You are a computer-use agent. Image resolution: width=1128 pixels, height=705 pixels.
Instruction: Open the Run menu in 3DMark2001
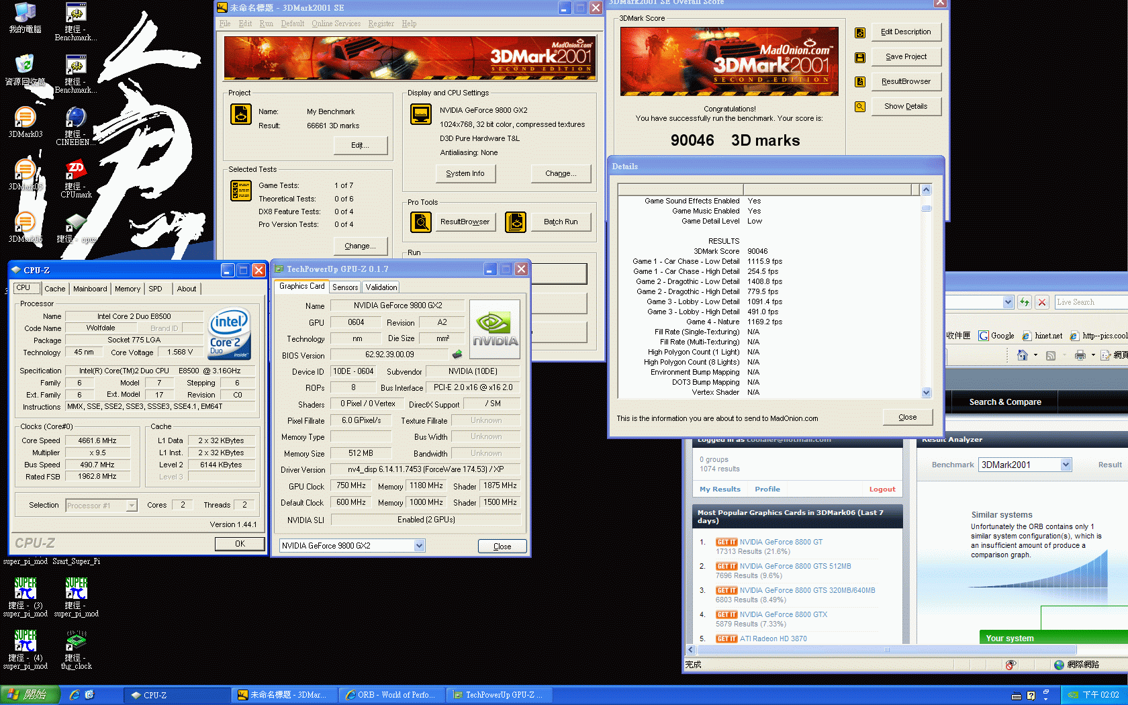(x=266, y=23)
